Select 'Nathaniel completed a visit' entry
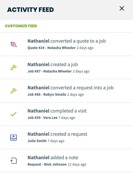Viewport: 133px width, 174px height. [67, 114]
